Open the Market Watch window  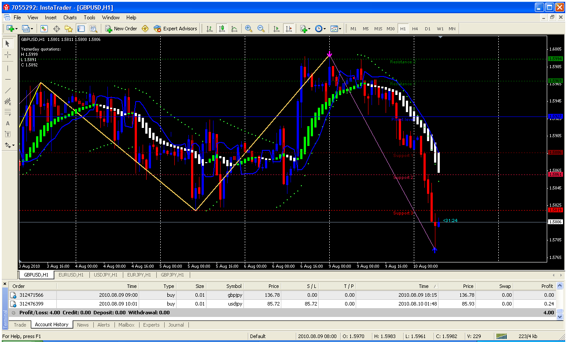[44, 29]
